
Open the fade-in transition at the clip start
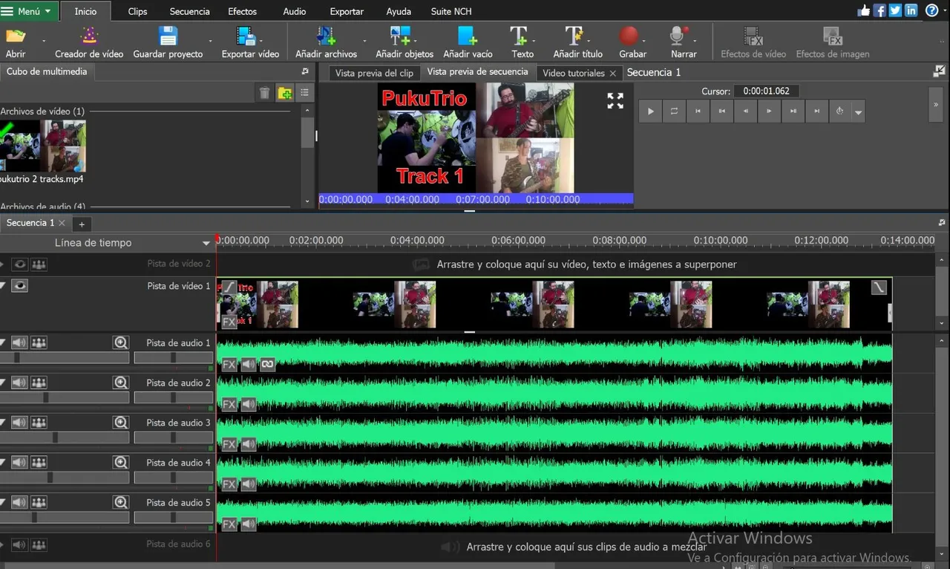229,287
